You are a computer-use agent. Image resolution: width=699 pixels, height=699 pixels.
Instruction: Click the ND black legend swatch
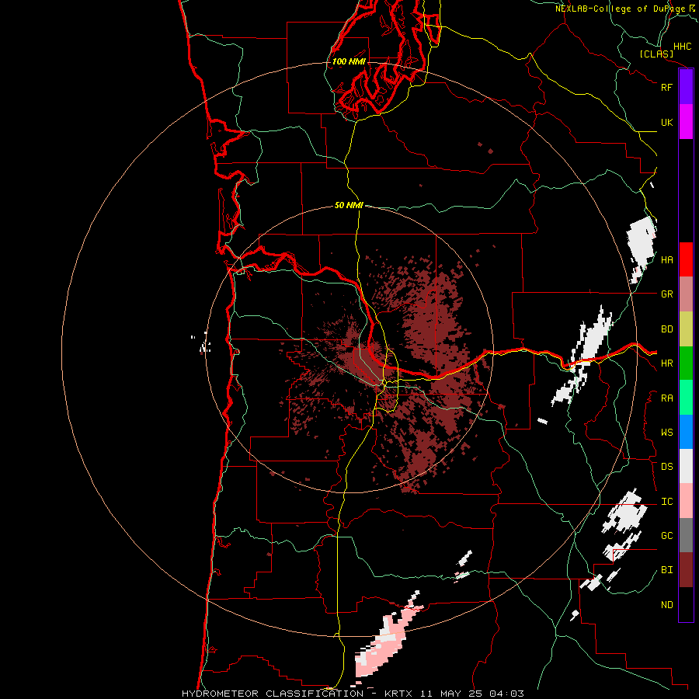click(x=686, y=604)
